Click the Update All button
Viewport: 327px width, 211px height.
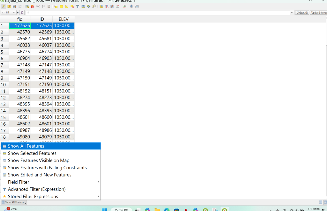click(302, 12)
